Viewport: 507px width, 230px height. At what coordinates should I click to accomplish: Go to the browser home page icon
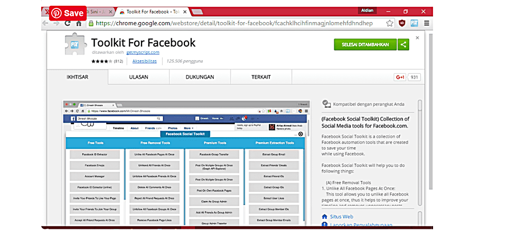[x=79, y=23]
